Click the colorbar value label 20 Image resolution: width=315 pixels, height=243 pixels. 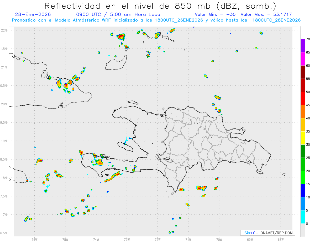click(308, 171)
